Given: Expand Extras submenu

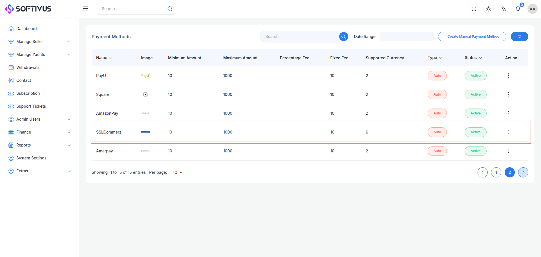Looking at the screenshot, I should [x=39, y=171].
